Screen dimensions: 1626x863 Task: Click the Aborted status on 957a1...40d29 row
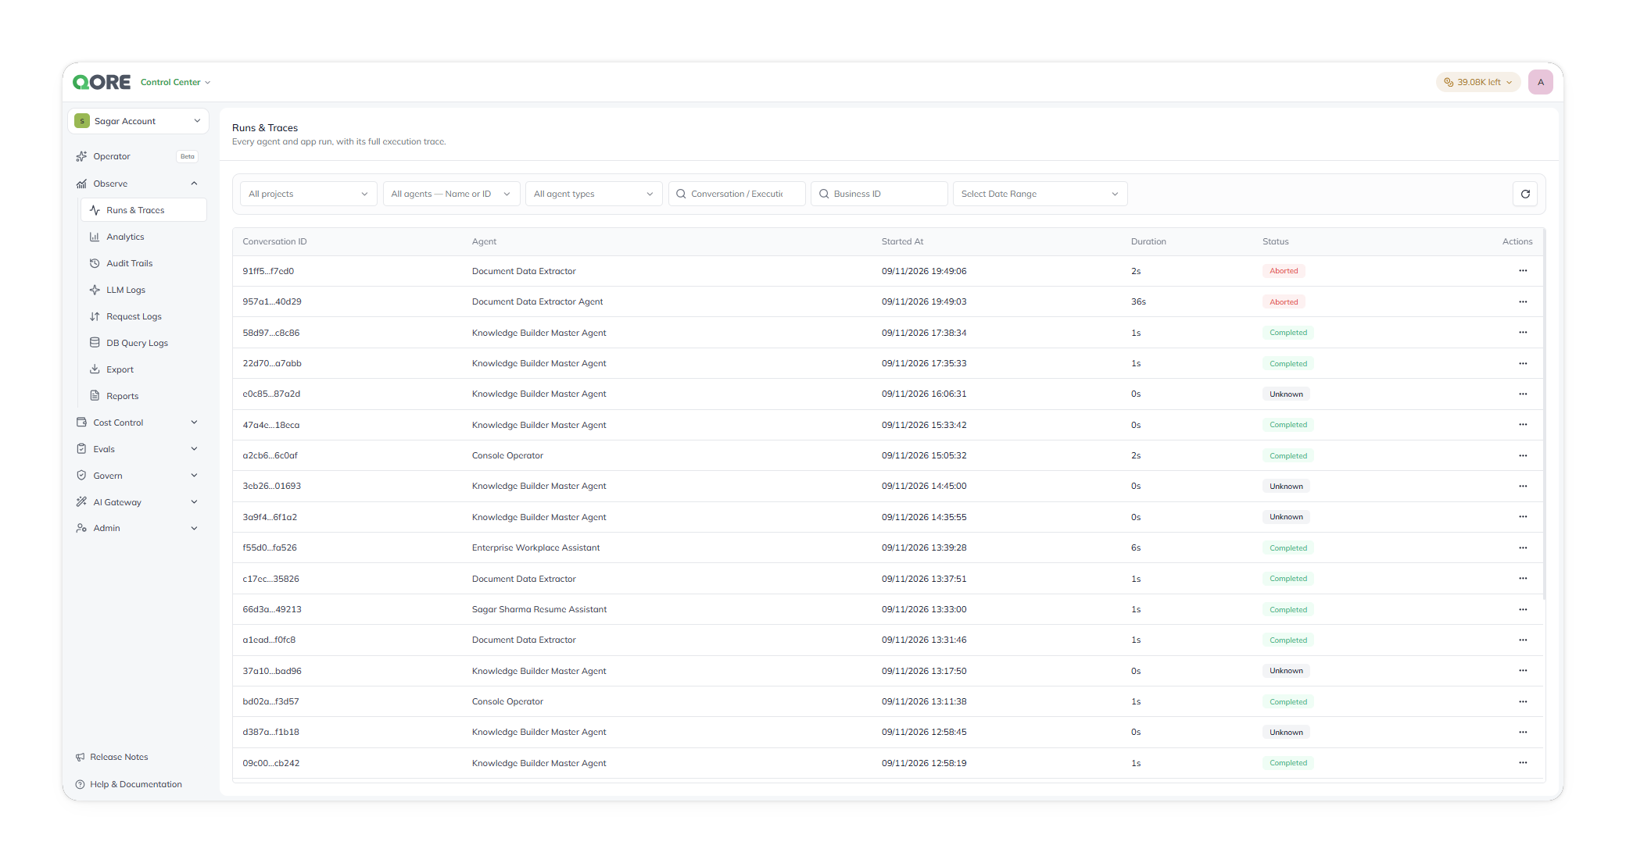click(x=1284, y=301)
